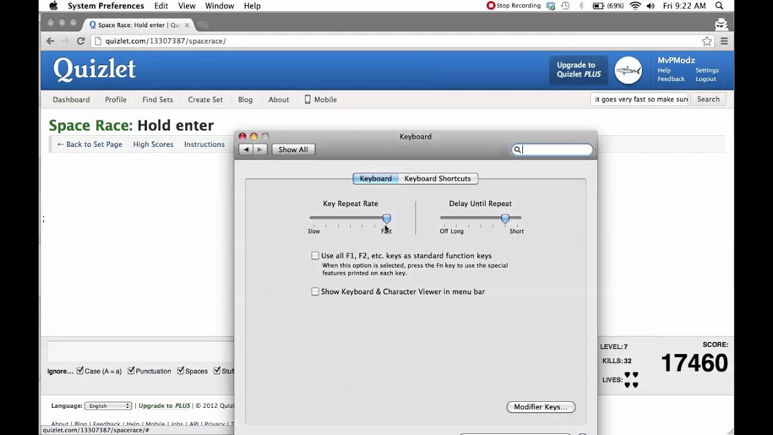Image resolution: width=773 pixels, height=435 pixels.
Task: Click the Mobile phone icon link
Action: click(x=307, y=99)
